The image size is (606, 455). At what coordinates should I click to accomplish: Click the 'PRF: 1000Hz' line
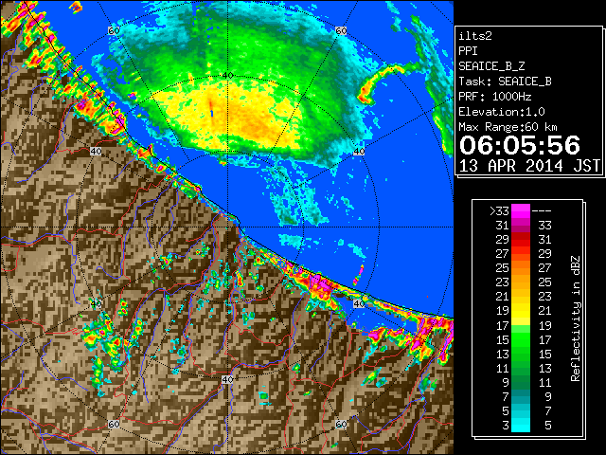(x=495, y=97)
